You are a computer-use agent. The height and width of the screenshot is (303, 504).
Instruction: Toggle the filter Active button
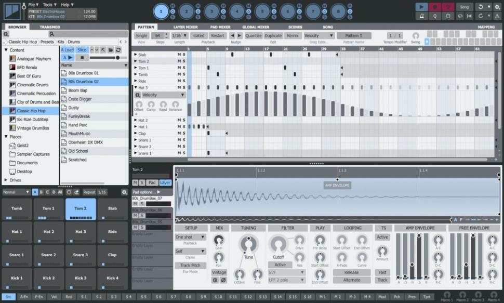280,265
